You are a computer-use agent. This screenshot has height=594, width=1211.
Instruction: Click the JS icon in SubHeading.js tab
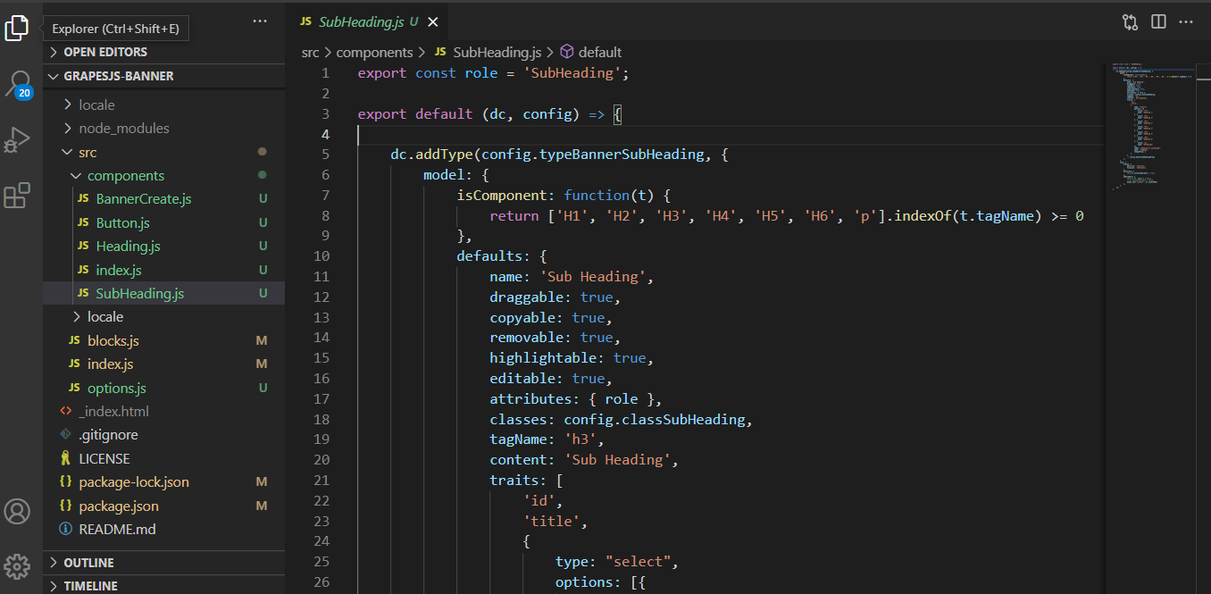pos(306,21)
